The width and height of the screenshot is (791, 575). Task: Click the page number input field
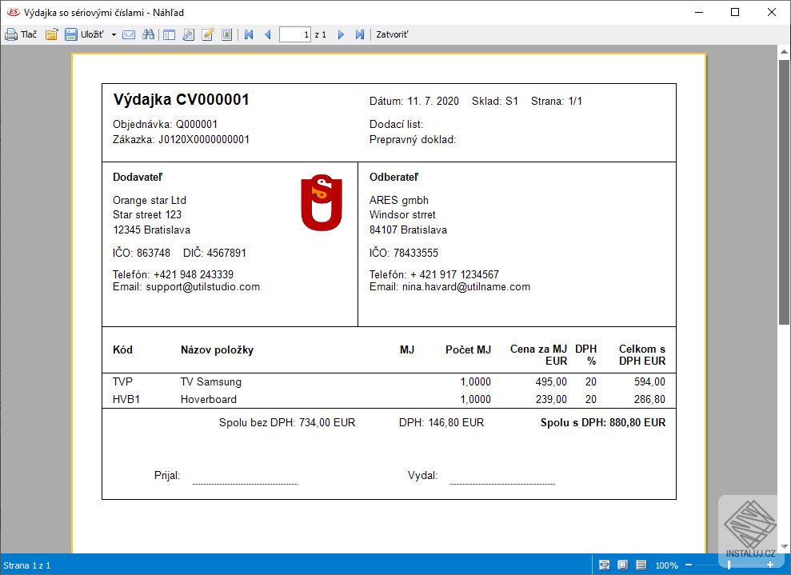(294, 34)
